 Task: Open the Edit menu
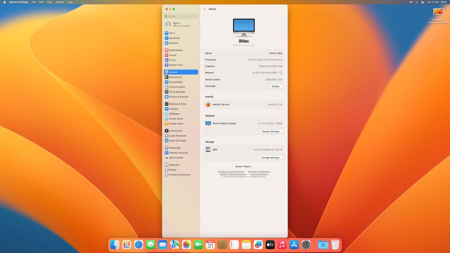point(41,2)
